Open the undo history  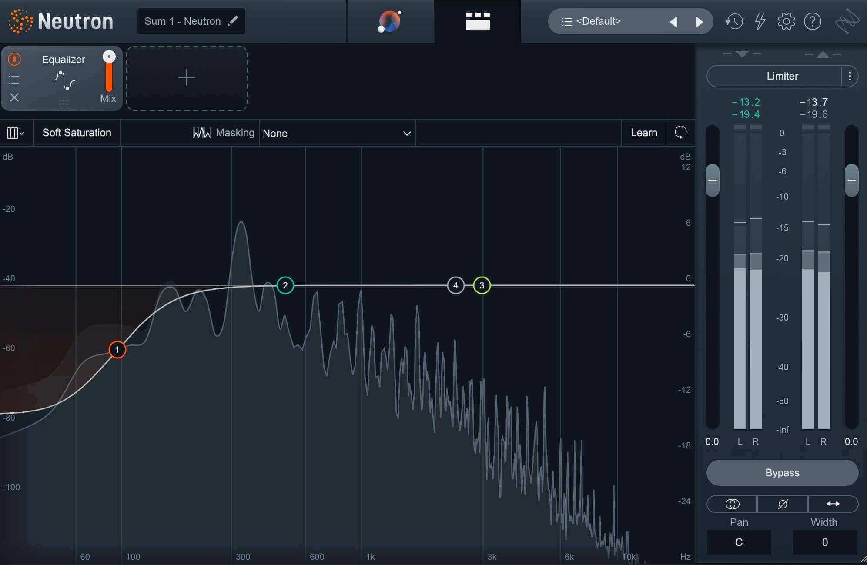pyautogui.click(x=734, y=21)
